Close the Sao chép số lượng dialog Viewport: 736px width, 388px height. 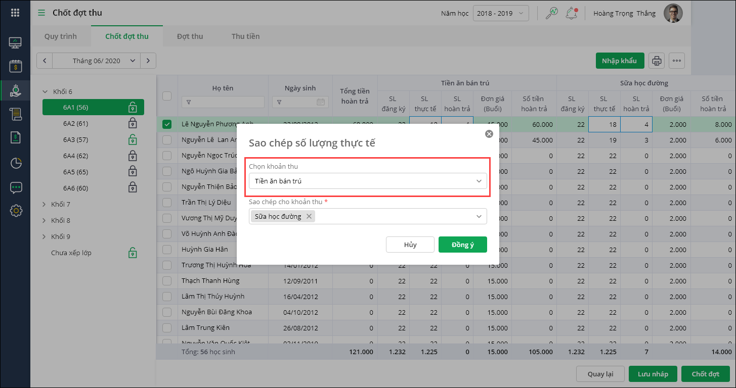[489, 134]
